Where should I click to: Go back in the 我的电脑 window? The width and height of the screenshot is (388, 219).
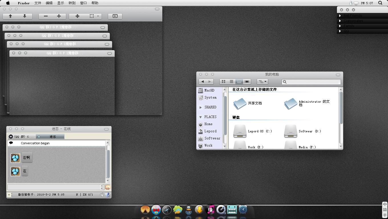(203, 82)
